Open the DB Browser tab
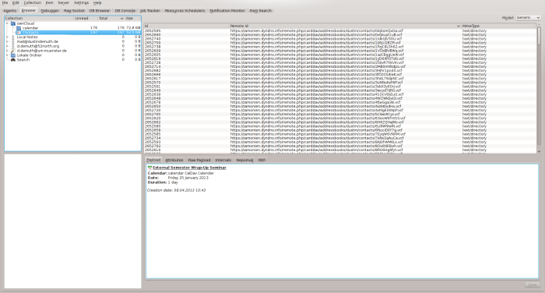The height and width of the screenshot is (293, 545). click(x=100, y=11)
